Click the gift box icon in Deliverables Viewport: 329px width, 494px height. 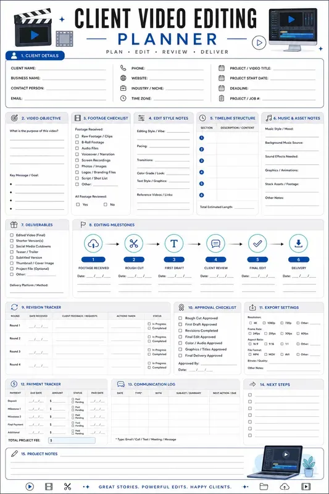pyautogui.click(x=14, y=224)
